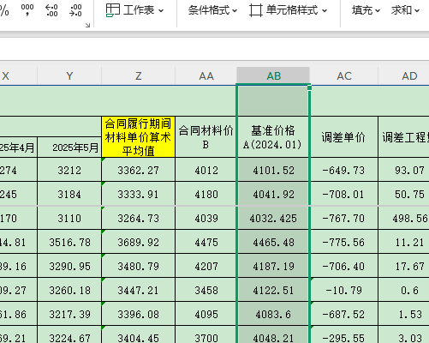Increase decimal places
The width and height of the screenshot is (429, 343).
tap(51, 10)
